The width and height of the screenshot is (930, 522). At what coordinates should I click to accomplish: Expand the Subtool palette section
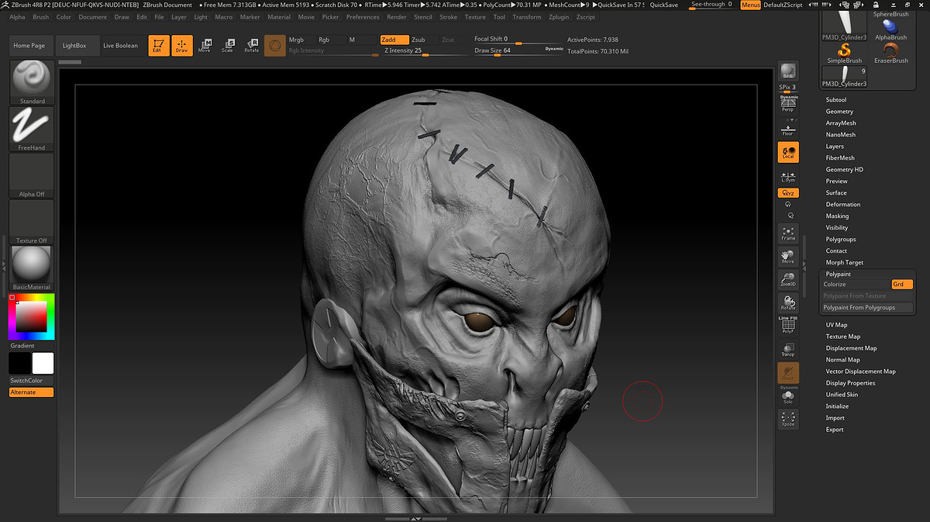[835, 100]
